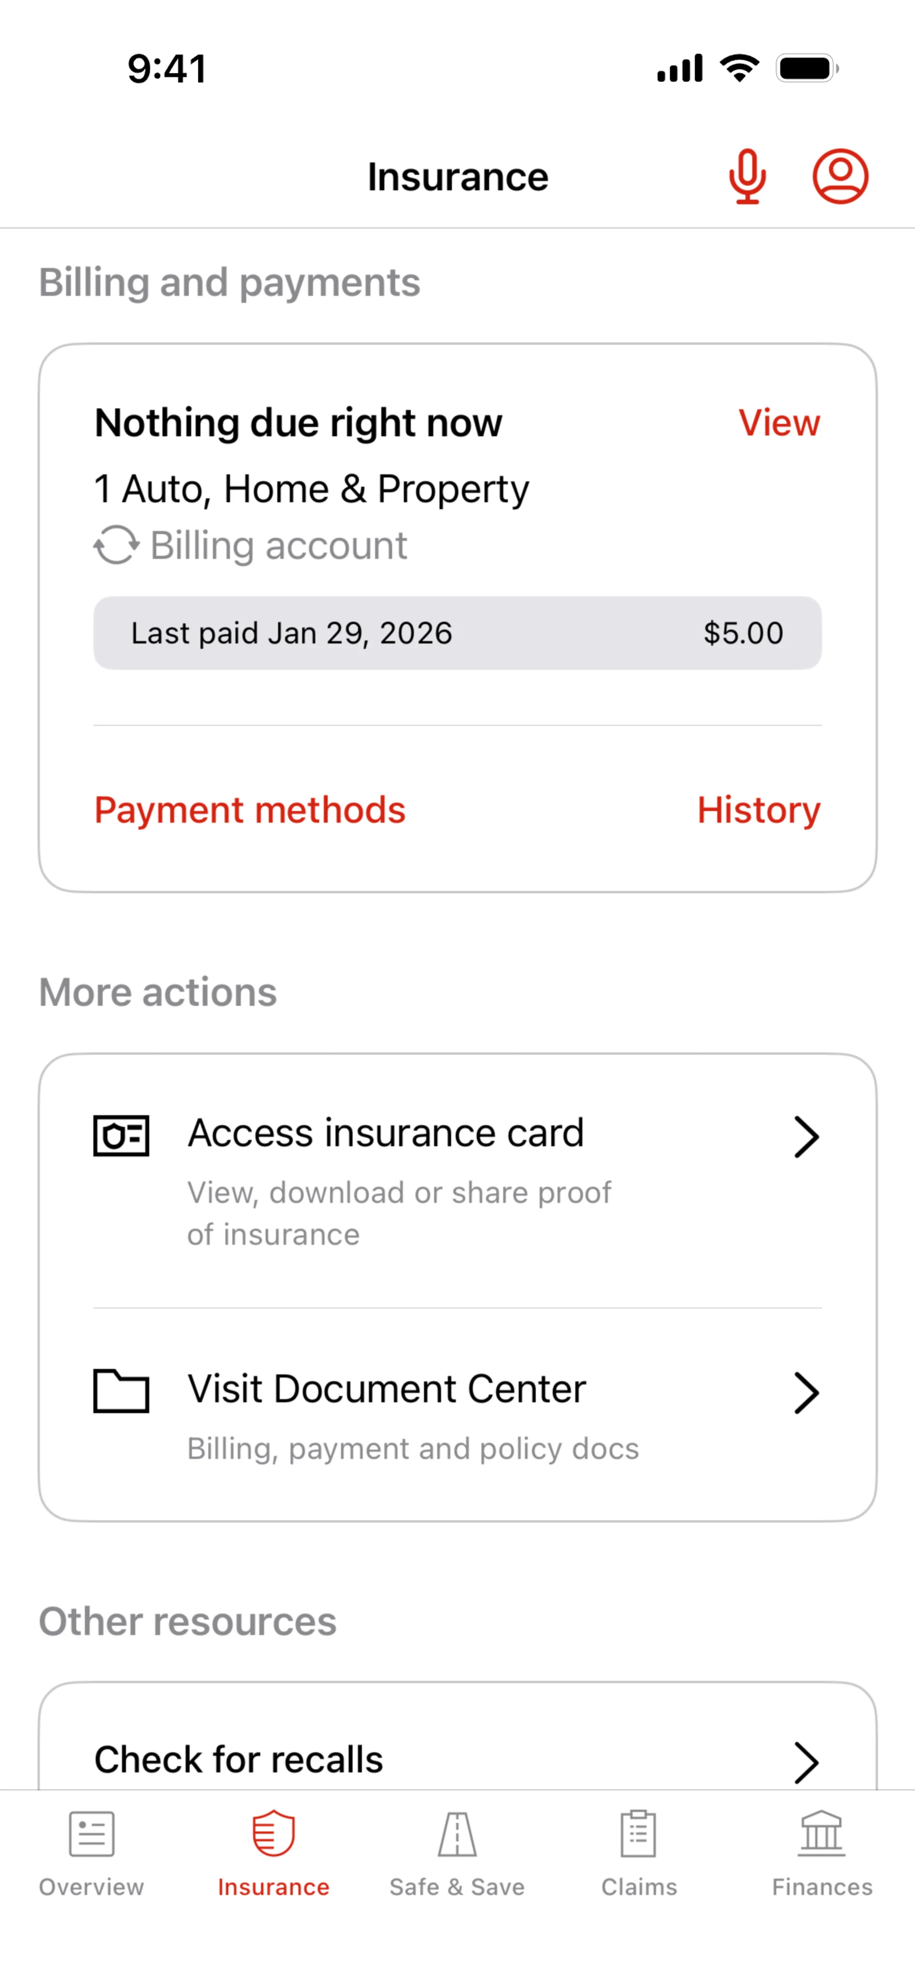View payment History
This screenshot has width=915, height=1983.
[759, 810]
